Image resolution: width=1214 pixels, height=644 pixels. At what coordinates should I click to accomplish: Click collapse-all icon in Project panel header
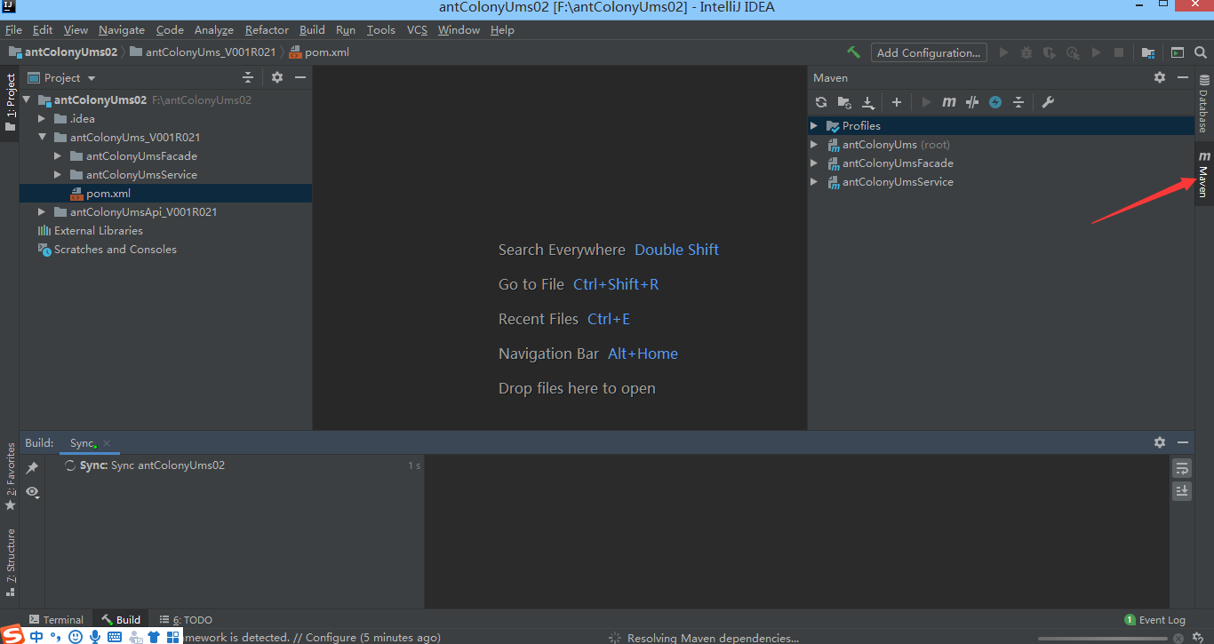click(248, 77)
